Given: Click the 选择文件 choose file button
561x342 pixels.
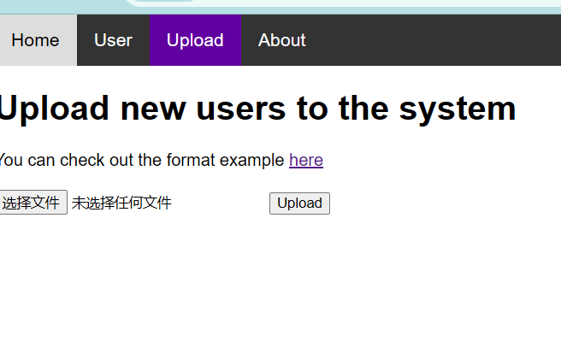Looking at the screenshot, I should [32, 203].
